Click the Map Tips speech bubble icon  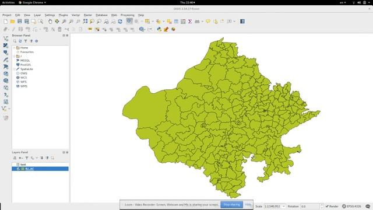tap(208, 22)
